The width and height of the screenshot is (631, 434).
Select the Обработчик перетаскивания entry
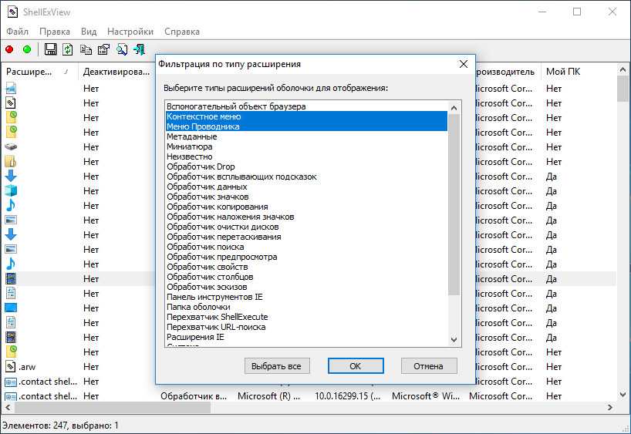[x=306, y=237]
